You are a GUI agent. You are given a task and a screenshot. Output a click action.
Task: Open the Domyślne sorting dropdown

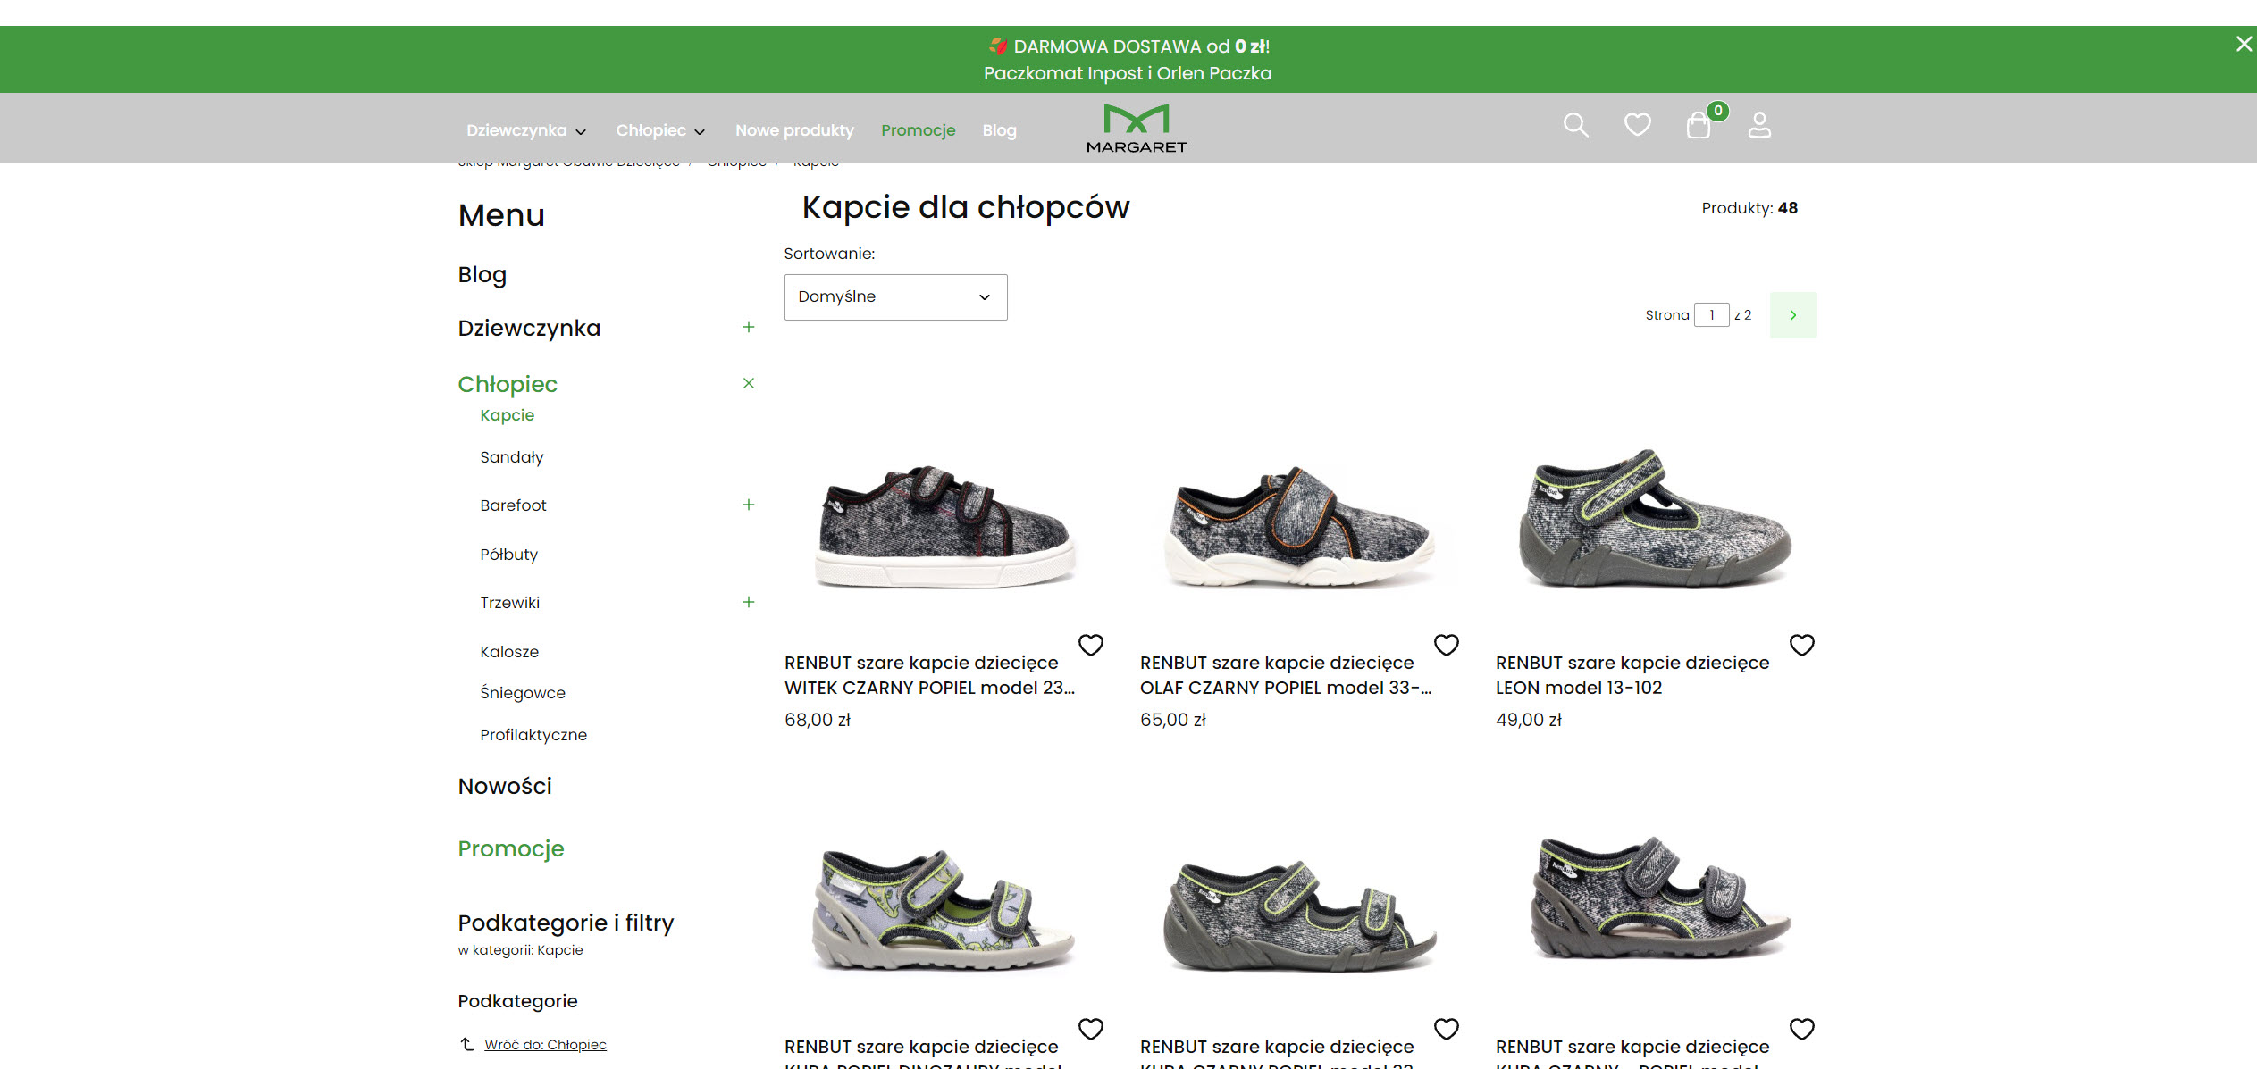894,296
